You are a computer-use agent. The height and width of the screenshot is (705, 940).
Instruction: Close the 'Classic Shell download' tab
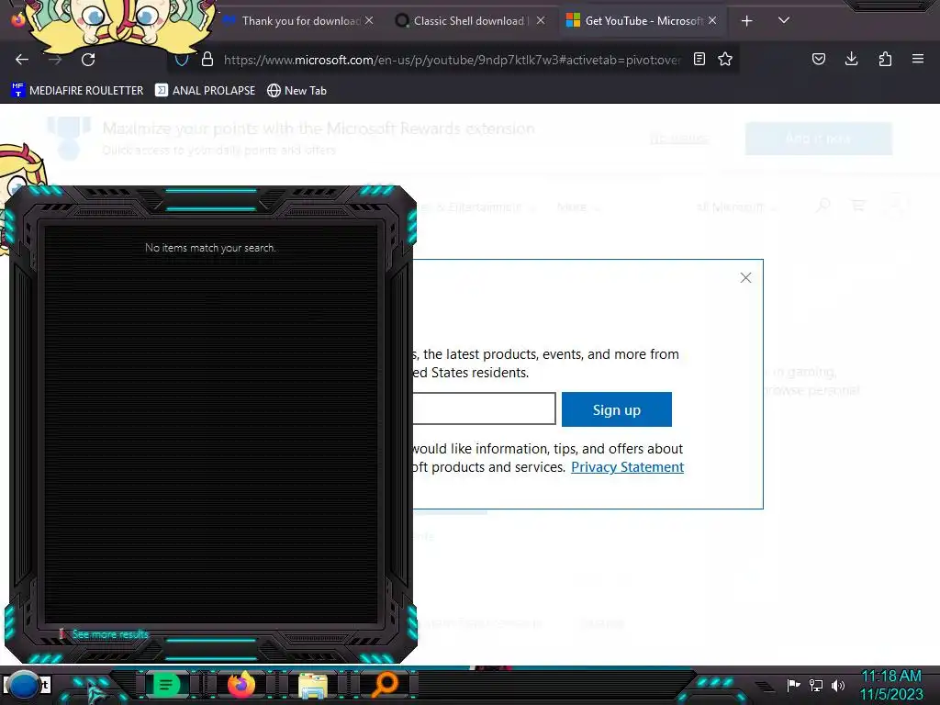click(541, 20)
